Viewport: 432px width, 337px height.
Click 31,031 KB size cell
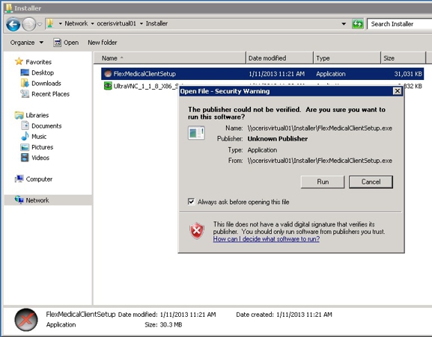tap(408, 74)
